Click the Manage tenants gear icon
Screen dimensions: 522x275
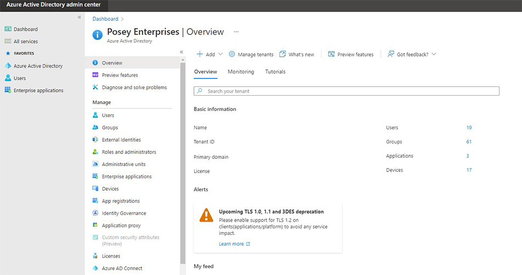232,54
